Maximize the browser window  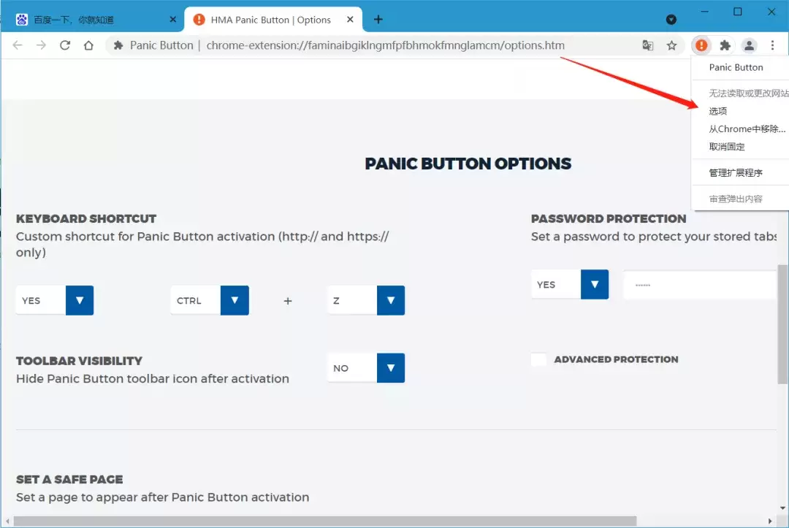pos(738,12)
